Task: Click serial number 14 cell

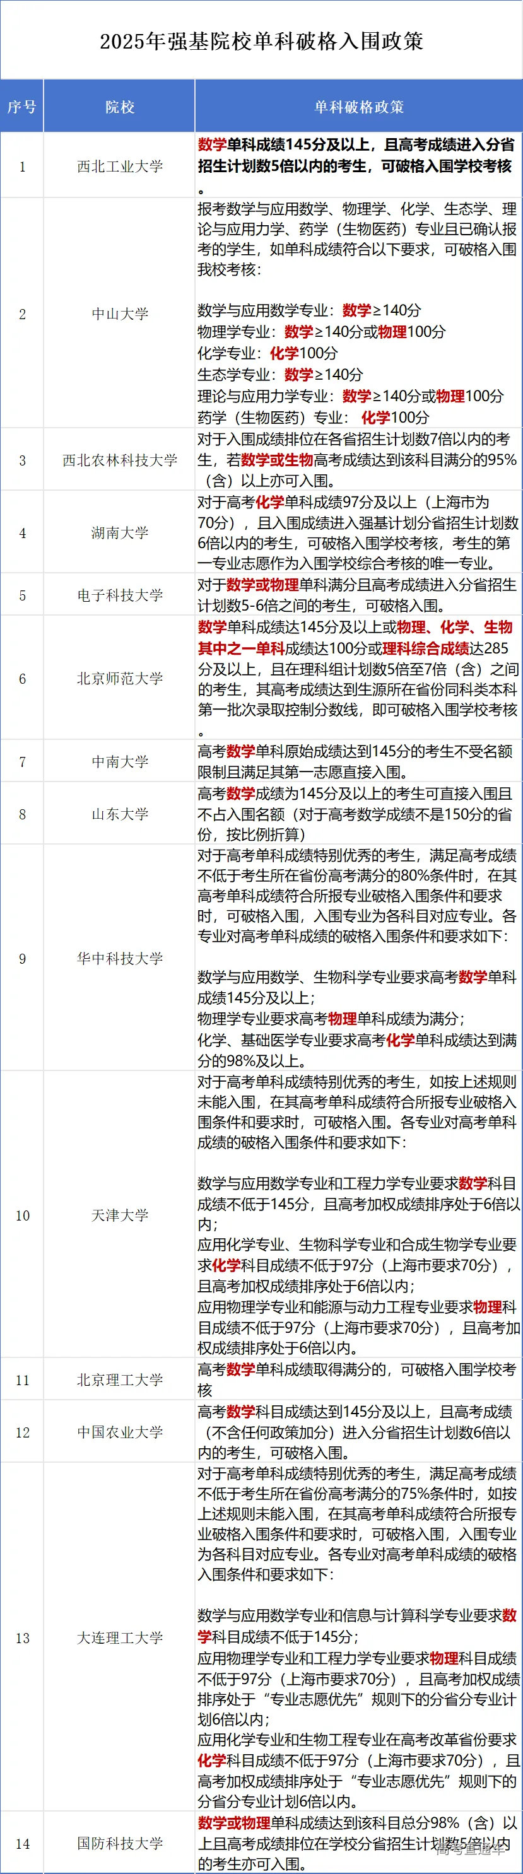Action: pyautogui.click(x=22, y=1844)
